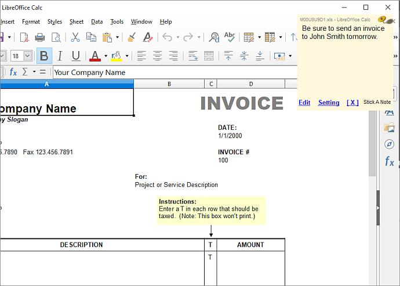
Task: Toggle Underline formatting
Action: [x=75, y=56]
